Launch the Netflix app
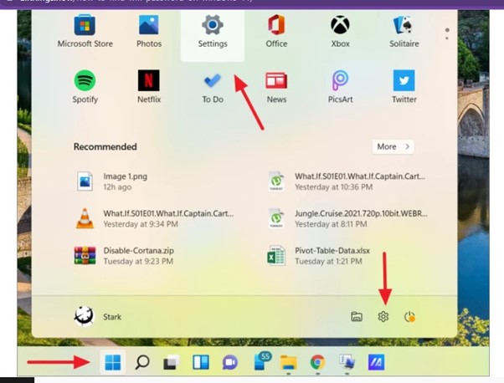Viewport: 504px width, 383px height. [x=148, y=86]
